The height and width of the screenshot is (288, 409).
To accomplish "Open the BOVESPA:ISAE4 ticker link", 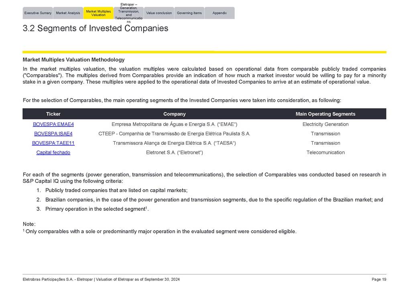I will pyautogui.click(x=53, y=134).
